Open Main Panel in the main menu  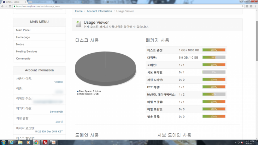click(23, 30)
